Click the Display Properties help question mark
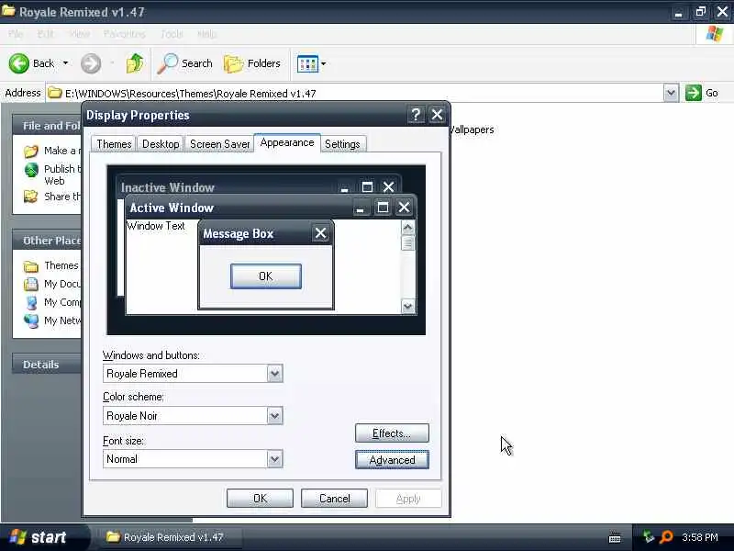Image resolution: width=734 pixels, height=551 pixels. [x=416, y=114]
